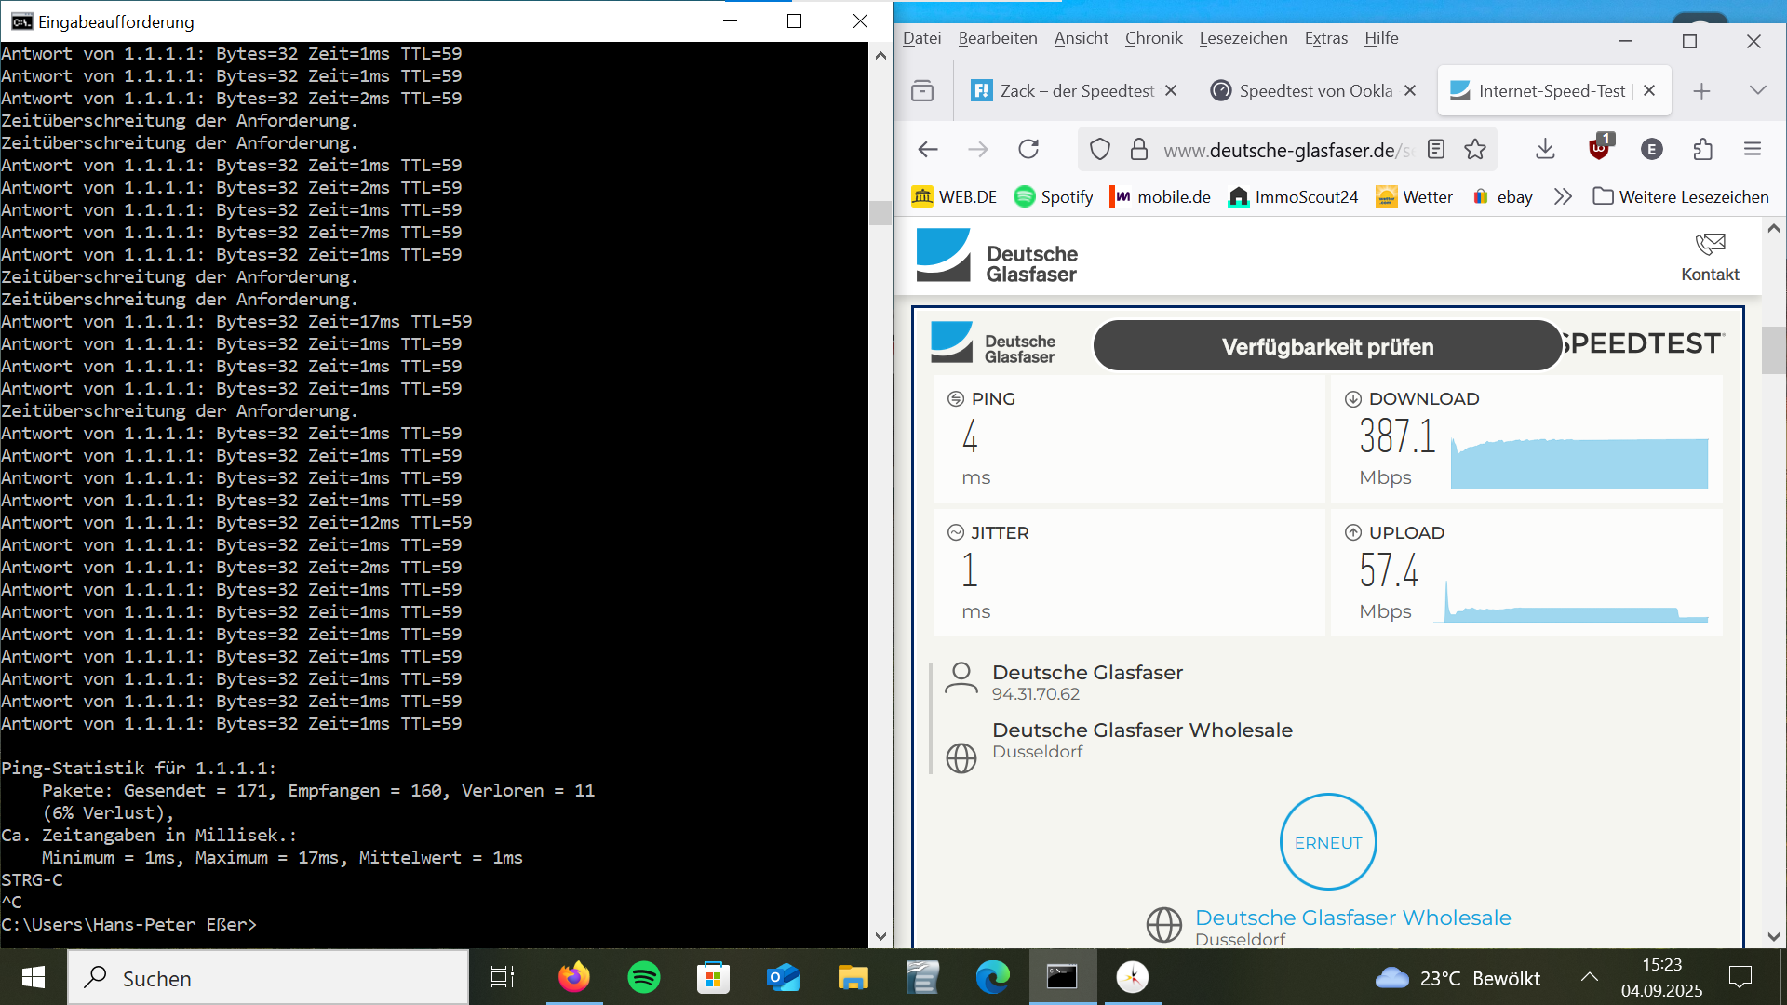Open the Firefox View icon left of the tabs
Screen dimensions: 1787x1005
(x=922, y=90)
